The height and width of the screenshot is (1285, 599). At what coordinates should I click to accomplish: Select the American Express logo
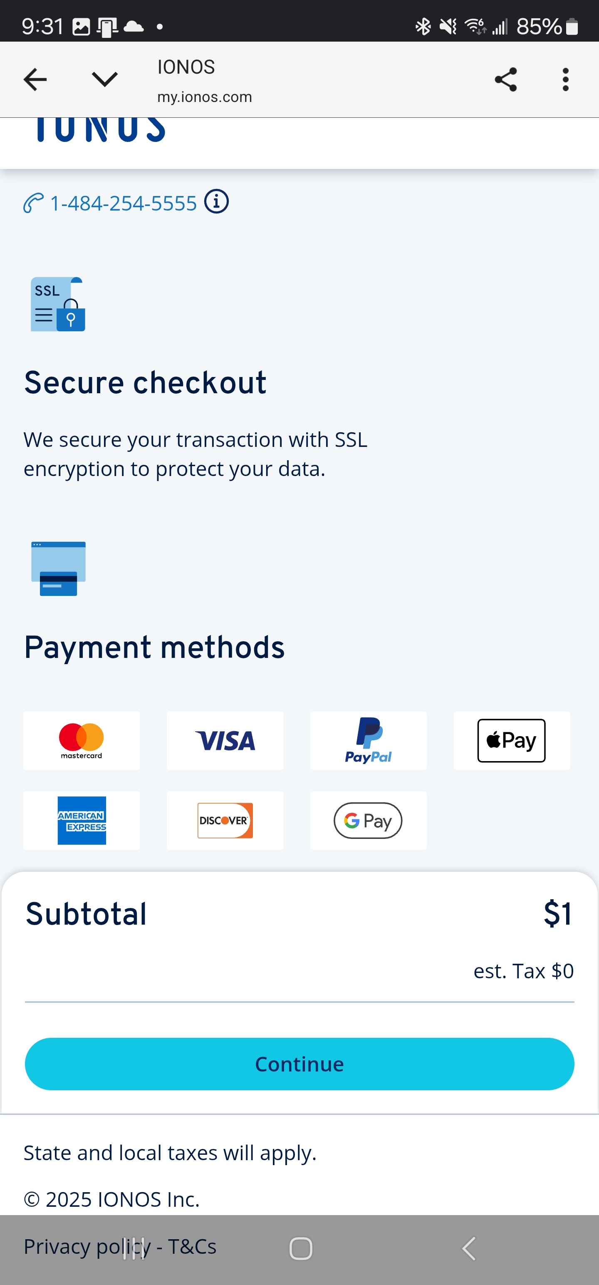(x=81, y=821)
